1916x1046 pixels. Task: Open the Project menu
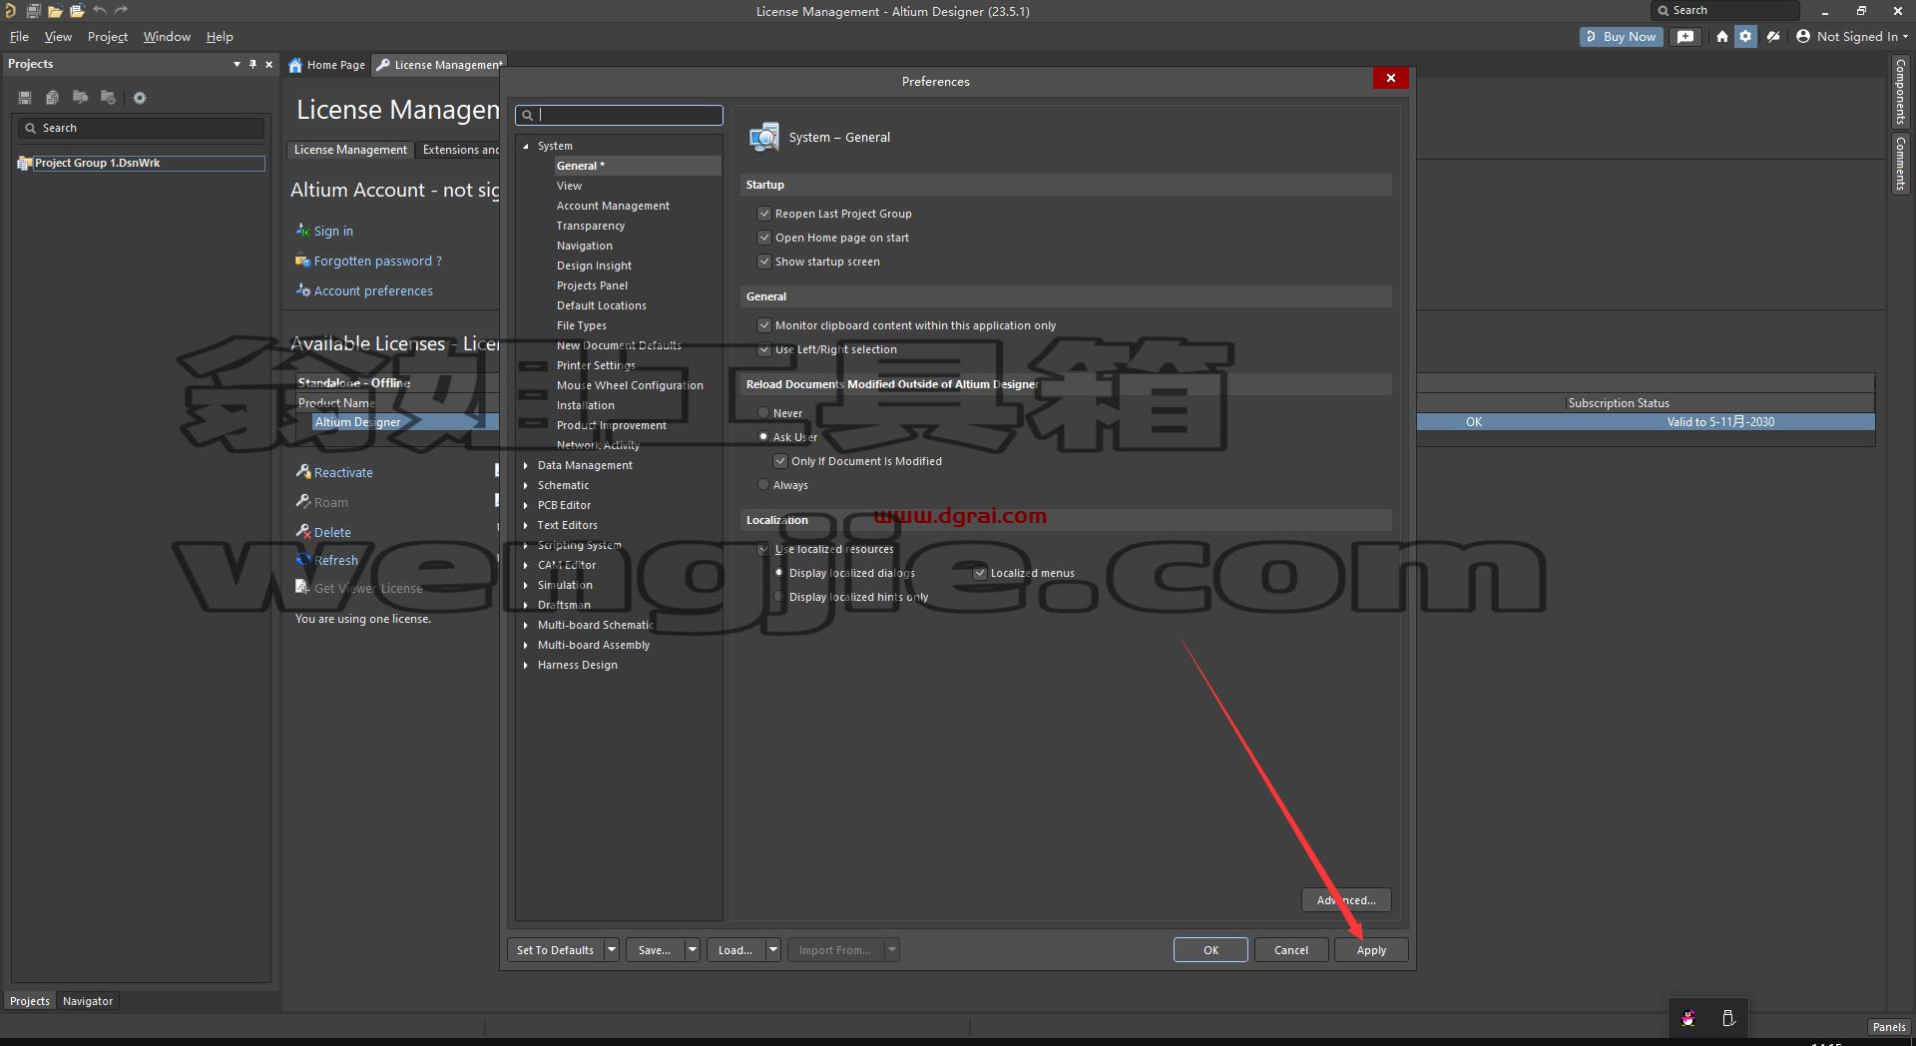[x=108, y=37]
